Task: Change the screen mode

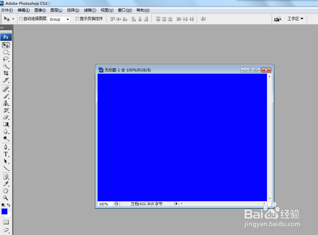Action: [x=6, y=230]
